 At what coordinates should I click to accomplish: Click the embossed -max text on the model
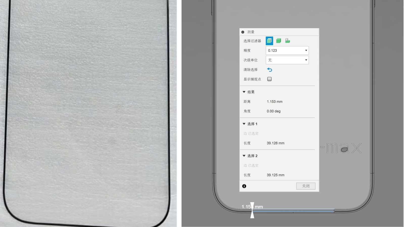[341, 148]
